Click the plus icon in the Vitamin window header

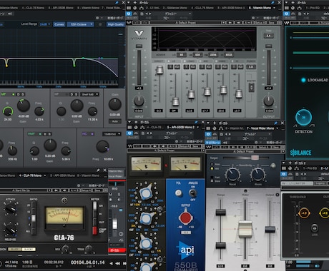135,3
